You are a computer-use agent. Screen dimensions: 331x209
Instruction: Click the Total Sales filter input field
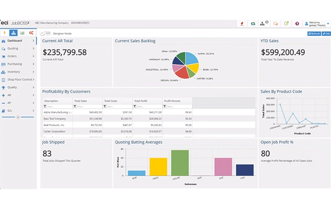pyautogui.click(x=88, y=107)
